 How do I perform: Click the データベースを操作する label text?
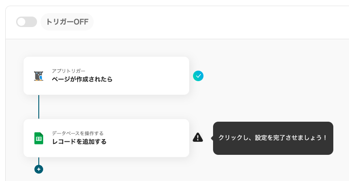78,133
